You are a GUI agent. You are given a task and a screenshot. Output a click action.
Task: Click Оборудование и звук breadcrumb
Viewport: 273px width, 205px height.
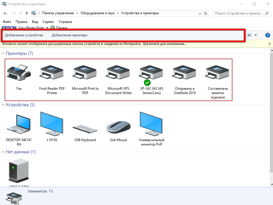[97, 13]
